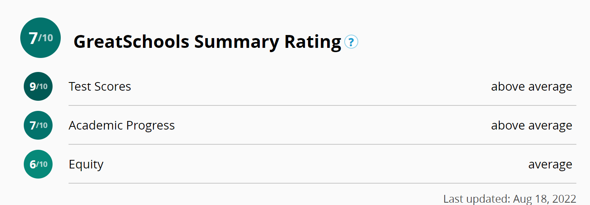This screenshot has height=205, width=590.
Task: Click the question mark help icon
Action: point(351,42)
